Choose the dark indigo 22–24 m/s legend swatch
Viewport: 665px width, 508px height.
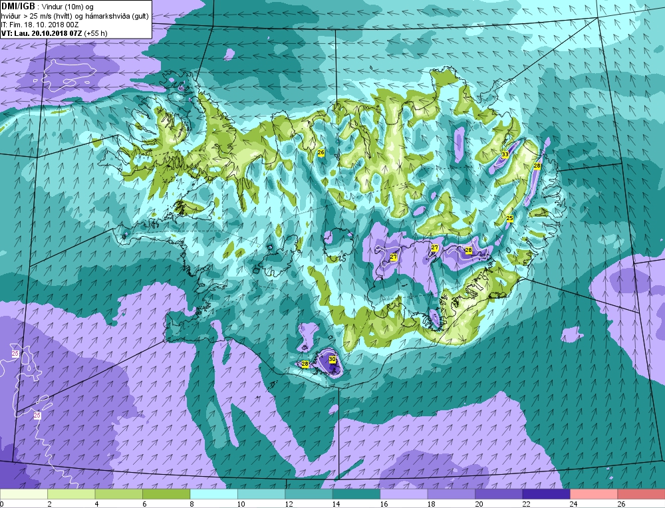click(x=546, y=494)
